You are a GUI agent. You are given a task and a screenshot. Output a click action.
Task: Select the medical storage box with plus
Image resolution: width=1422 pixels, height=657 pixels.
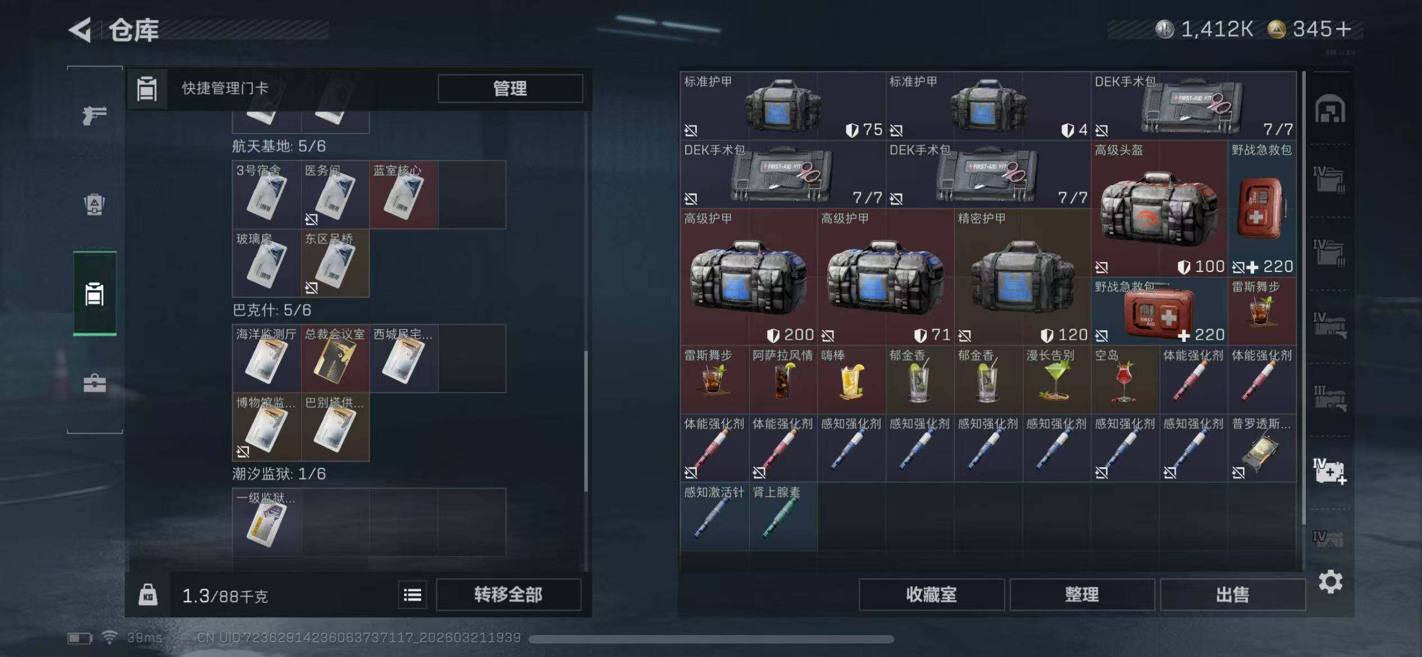(1329, 471)
